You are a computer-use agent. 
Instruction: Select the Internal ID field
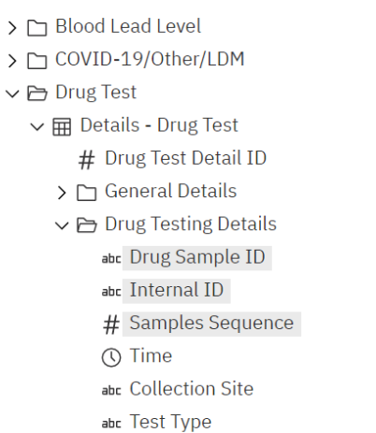point(177,291)
